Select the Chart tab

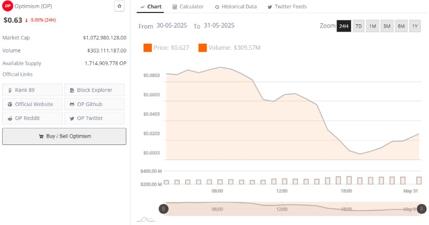[x=150, y=7]
